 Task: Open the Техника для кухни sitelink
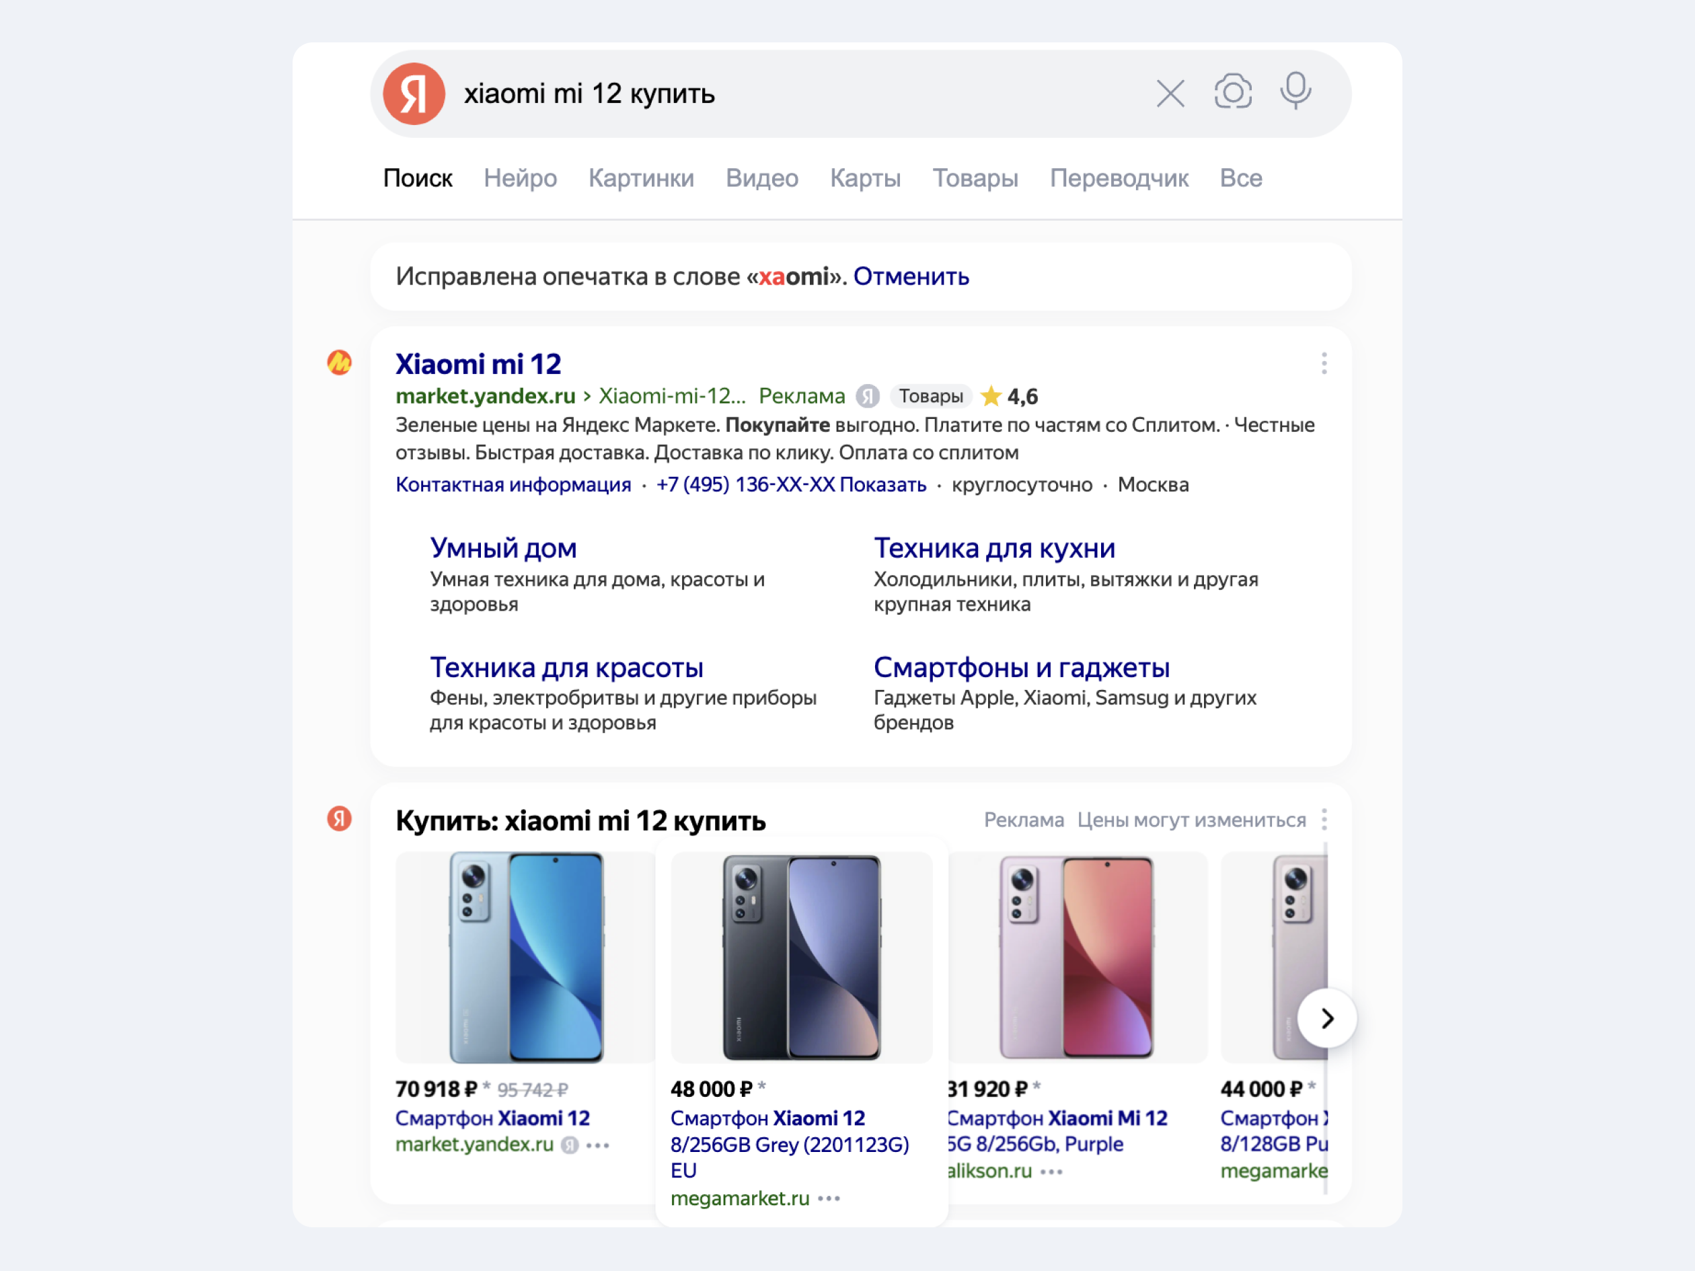[994, 548]
